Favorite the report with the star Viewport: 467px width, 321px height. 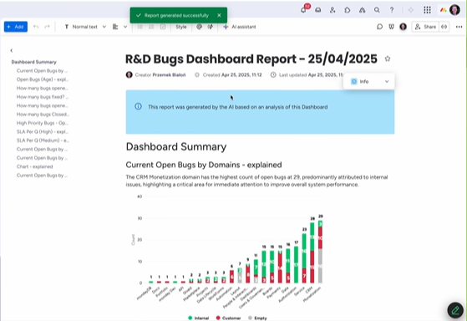(388, 59)
